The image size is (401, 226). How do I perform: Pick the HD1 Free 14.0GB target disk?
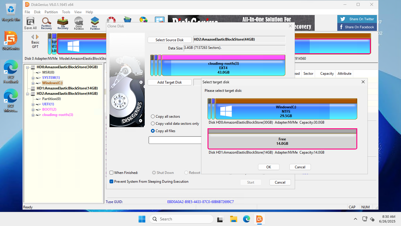pos(282,139)
